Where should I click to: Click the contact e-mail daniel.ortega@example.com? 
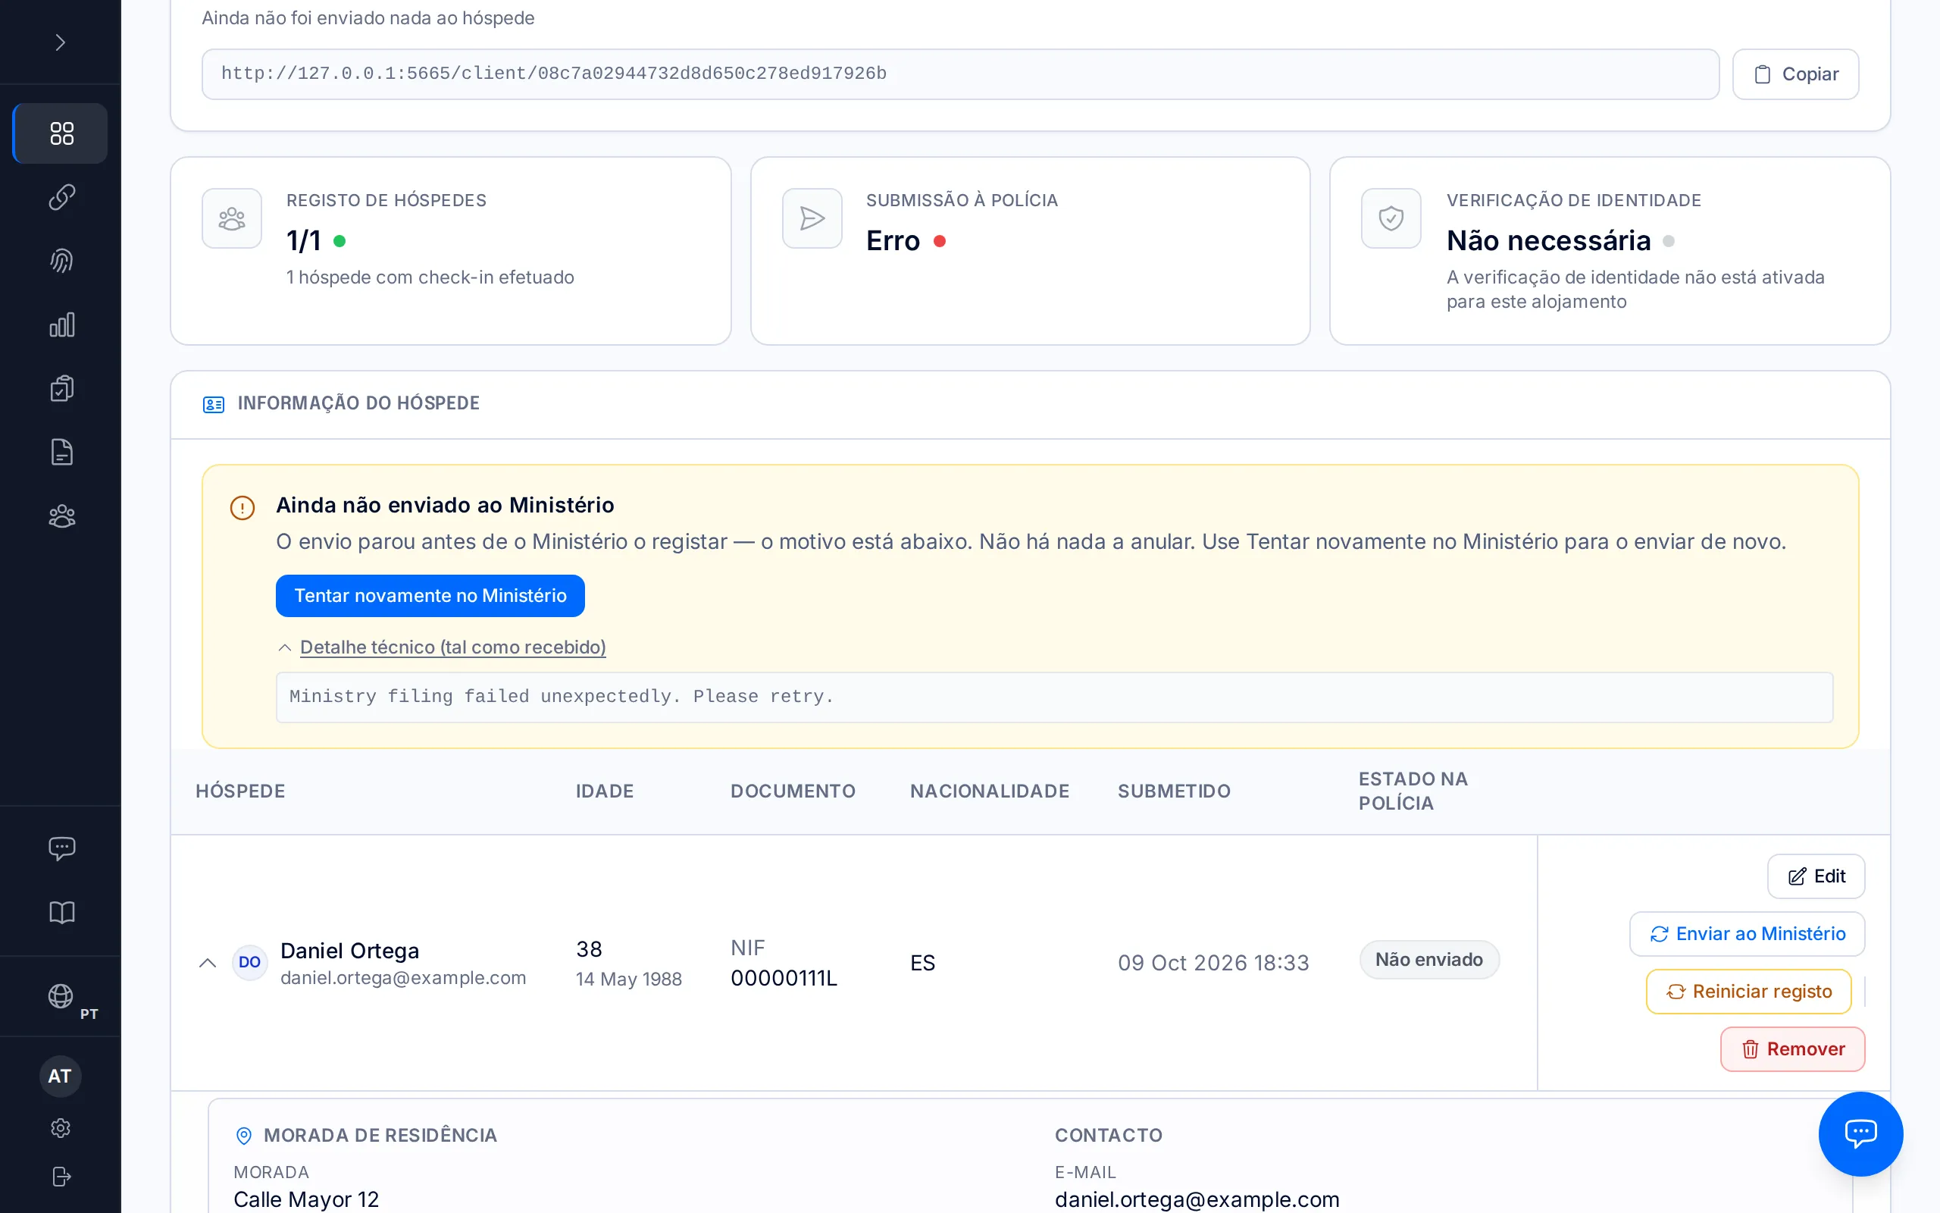pos(1197,1199)
